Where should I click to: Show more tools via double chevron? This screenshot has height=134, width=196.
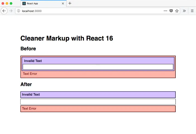[184, 11]
